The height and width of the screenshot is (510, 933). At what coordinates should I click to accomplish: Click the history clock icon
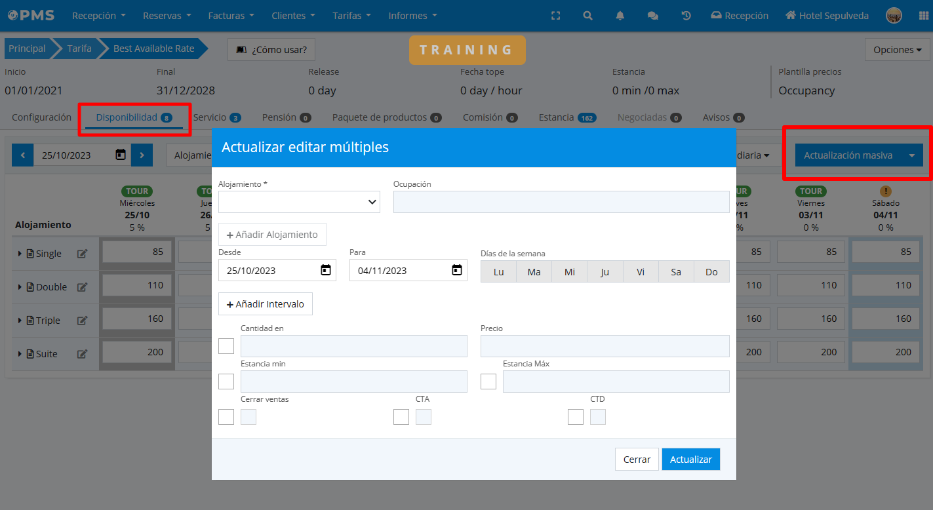(x=686, y=16)
